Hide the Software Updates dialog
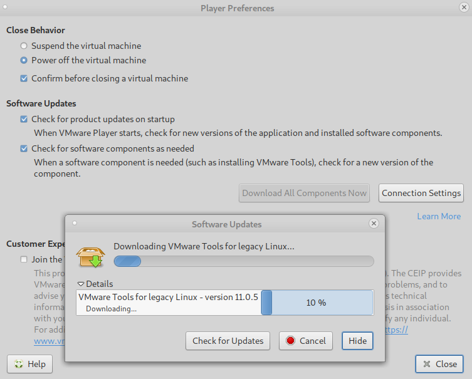The width and height of the screenshot is (472, 379). (357, 341)
